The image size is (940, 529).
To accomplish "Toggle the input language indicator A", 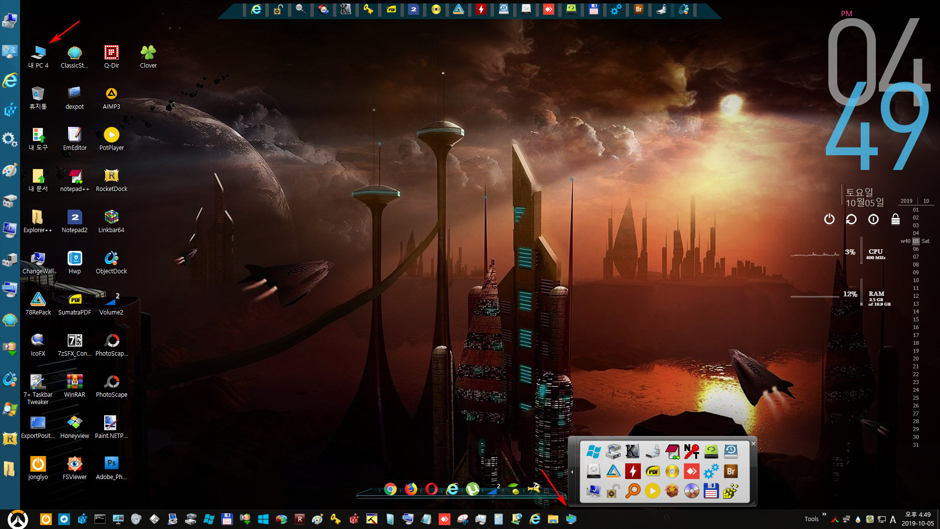I will pos(893,519).
